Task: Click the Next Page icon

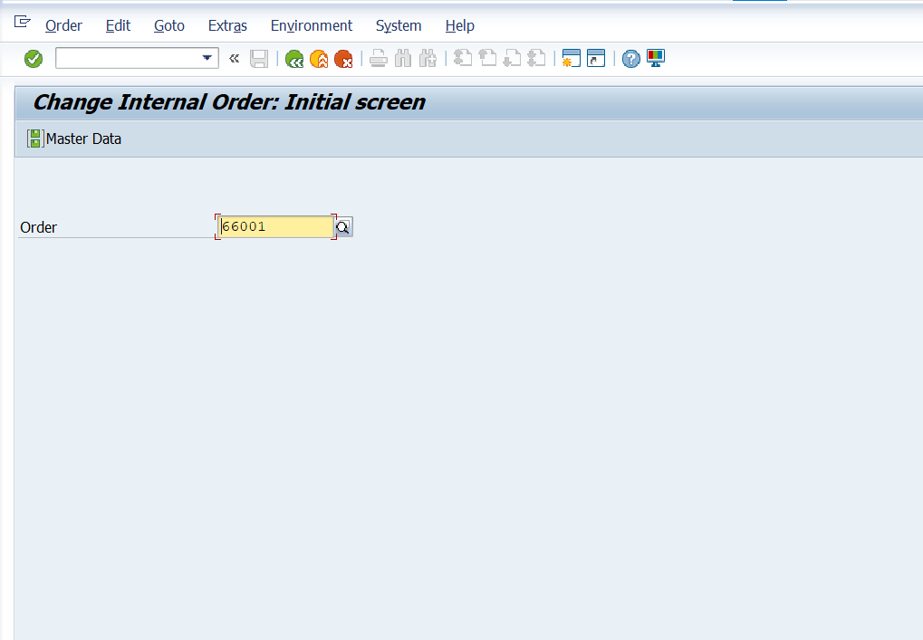Action: (512, 58)
